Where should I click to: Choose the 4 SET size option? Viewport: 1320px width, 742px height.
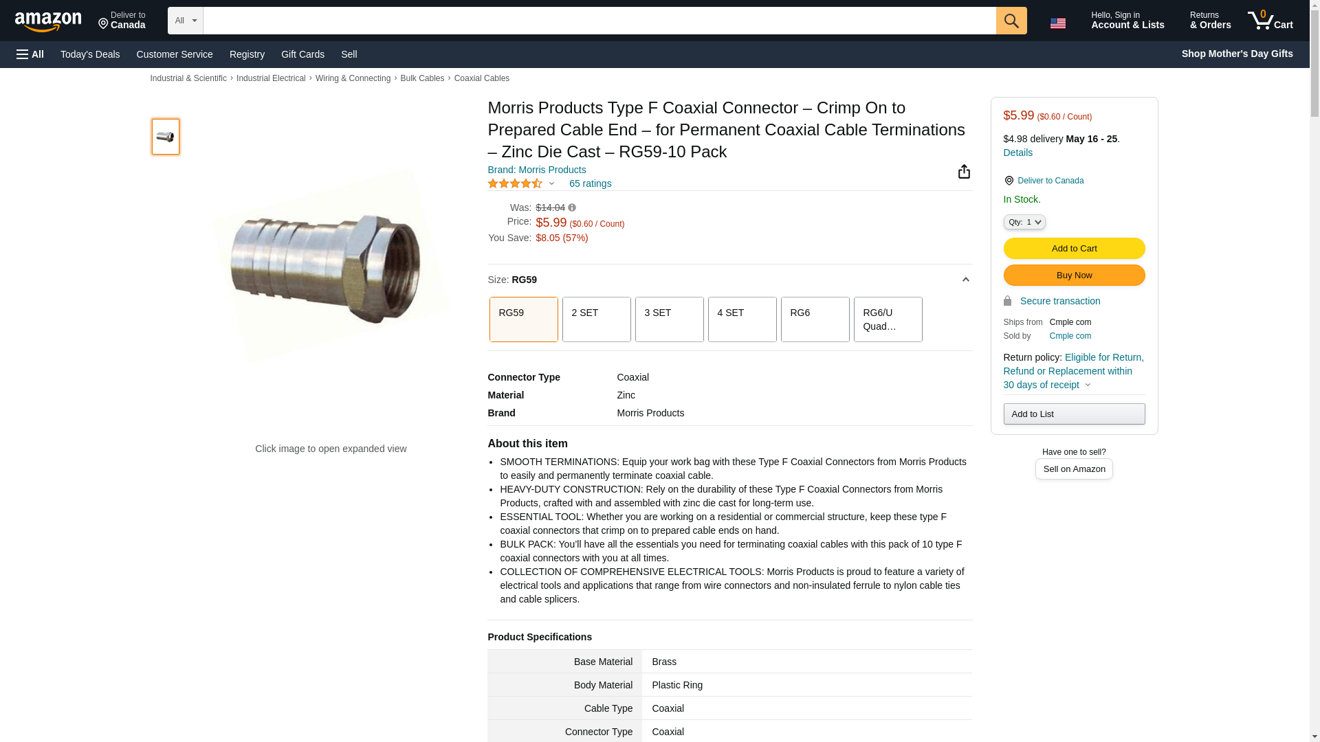(x=742, y=319)
